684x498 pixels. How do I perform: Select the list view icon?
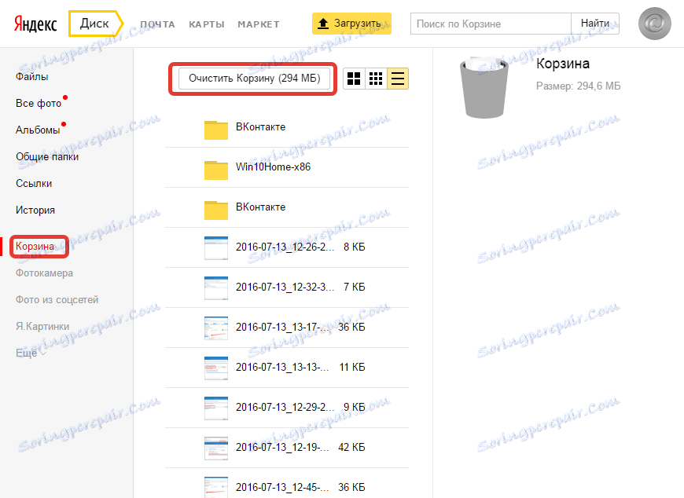pos(397,79)
